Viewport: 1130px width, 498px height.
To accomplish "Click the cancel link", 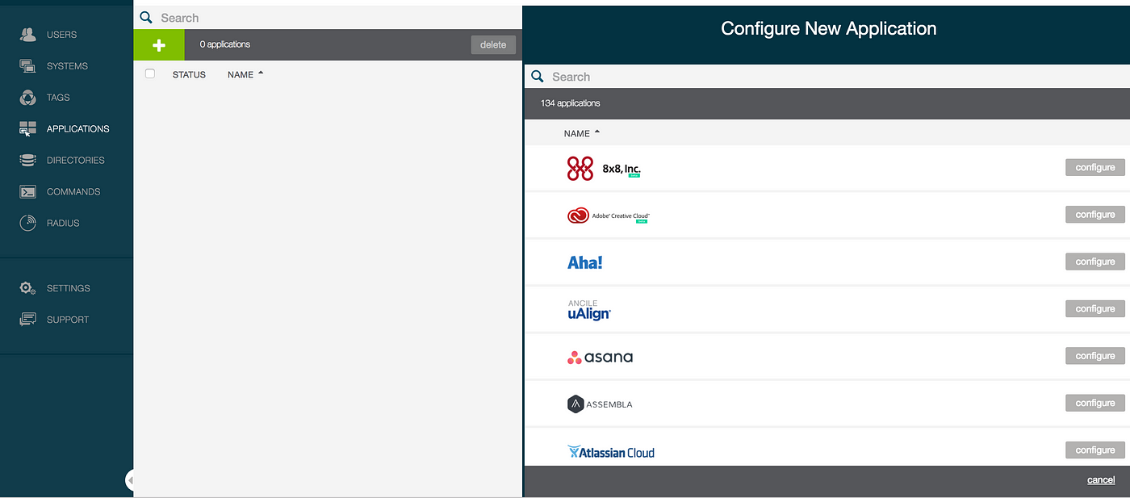I will 1100,480.
